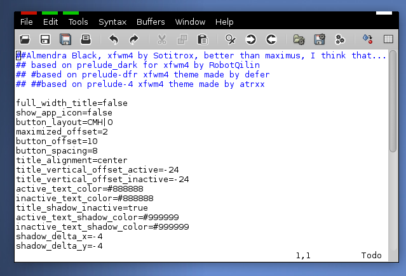The height and width of the screenshot is (276, 406).
Task: Click the white button at titlebar right
Action: 384,13
